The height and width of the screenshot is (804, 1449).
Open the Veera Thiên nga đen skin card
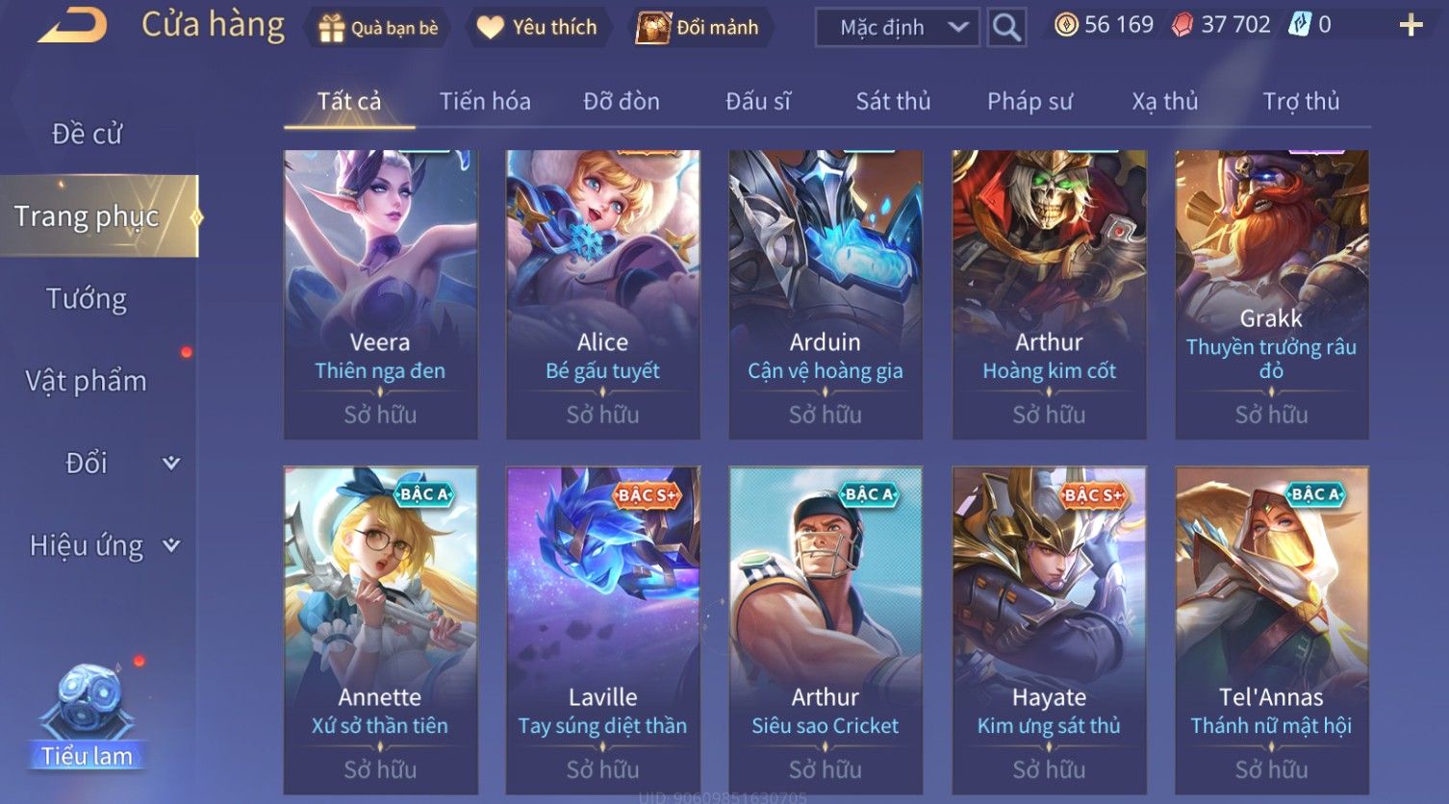380,294
